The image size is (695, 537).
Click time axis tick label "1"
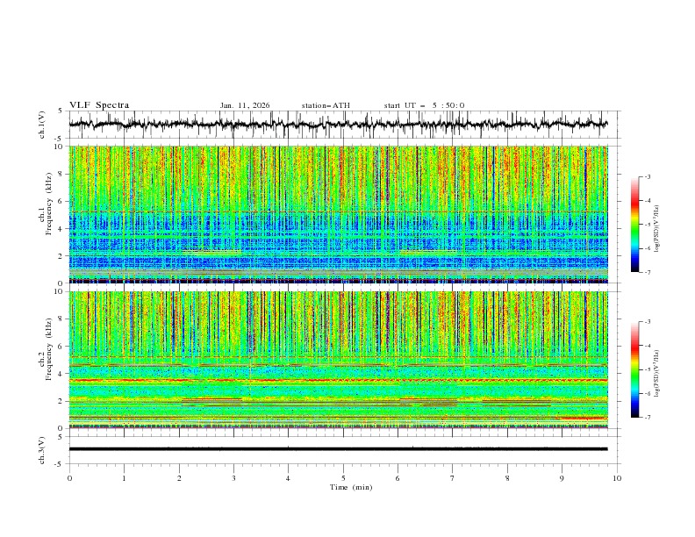click(124, 478)
